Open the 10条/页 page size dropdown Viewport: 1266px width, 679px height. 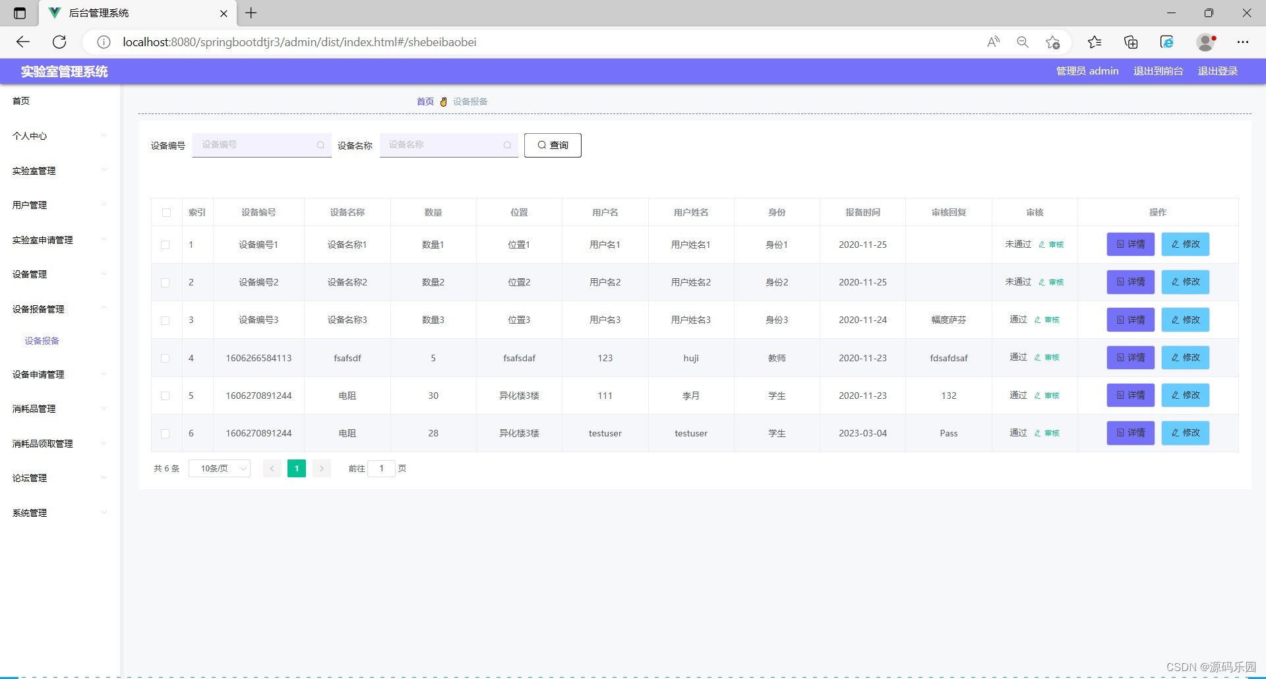click(x=219, y=468)
